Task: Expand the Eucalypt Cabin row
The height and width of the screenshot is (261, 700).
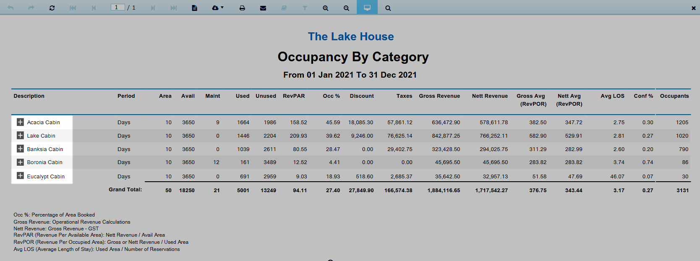Action: 20,176
